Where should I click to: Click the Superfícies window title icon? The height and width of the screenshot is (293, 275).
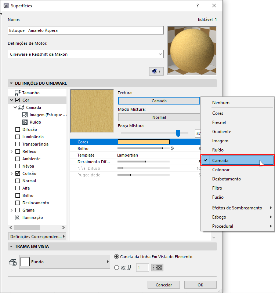coord(6,6)
